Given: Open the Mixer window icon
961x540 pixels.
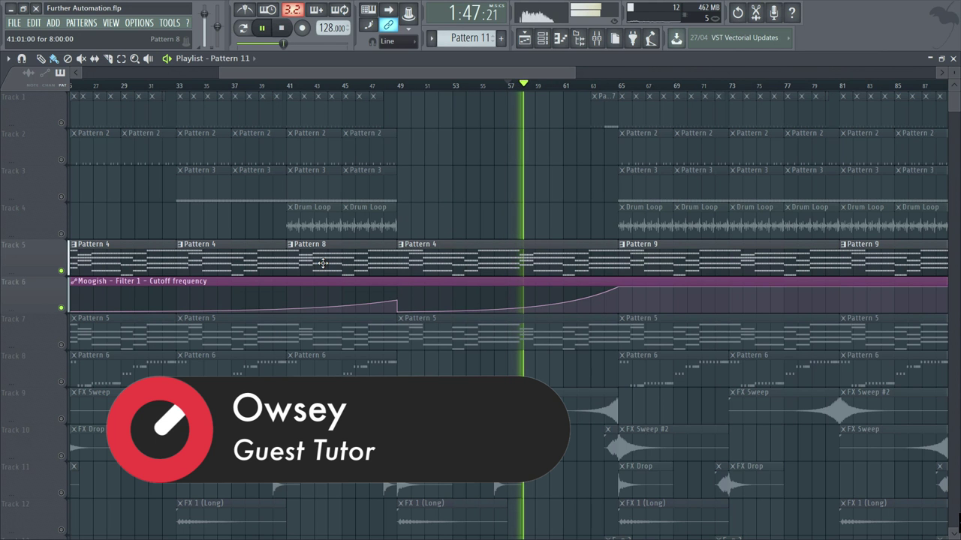Looking at the screenshot, I should tap(597, 38).
